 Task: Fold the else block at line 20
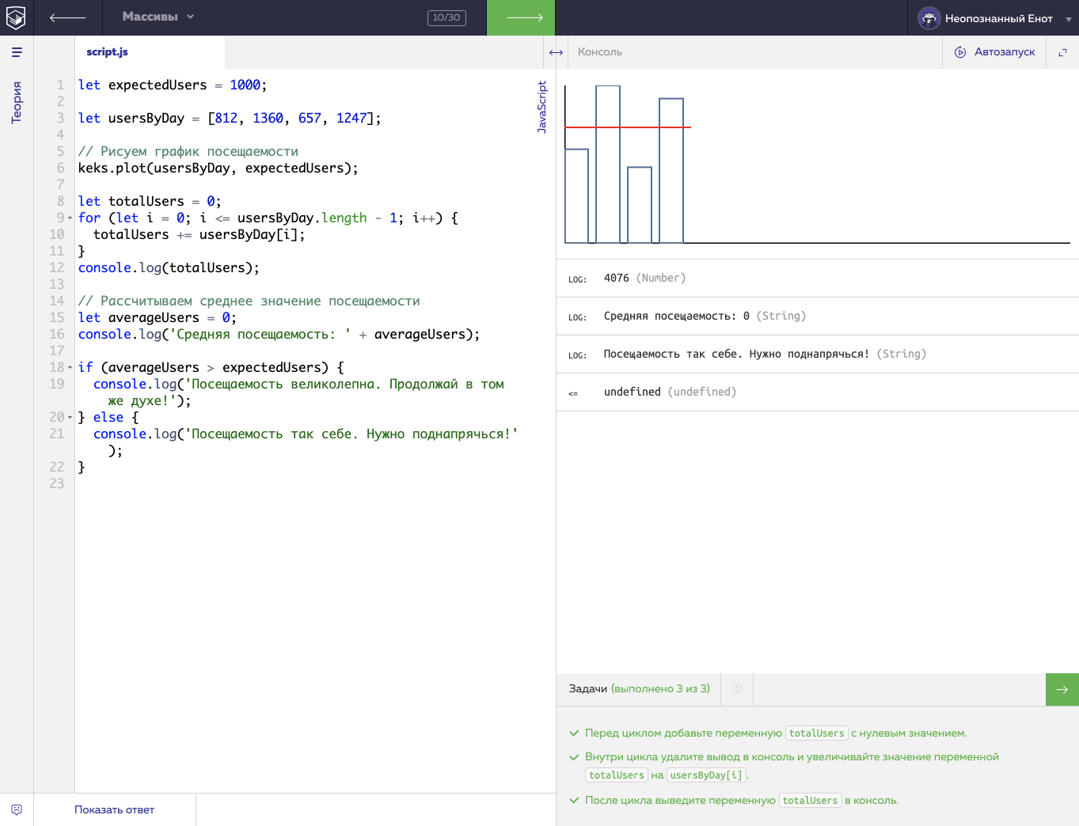tap(70, 418)
